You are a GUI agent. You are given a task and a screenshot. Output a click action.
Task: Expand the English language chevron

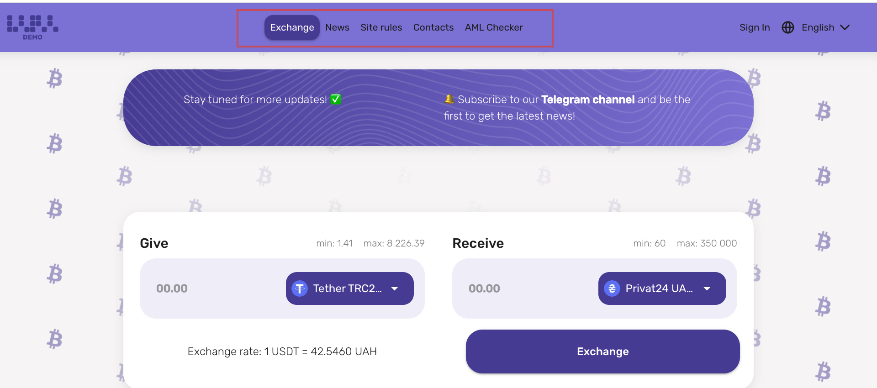(x=845, y=27)
